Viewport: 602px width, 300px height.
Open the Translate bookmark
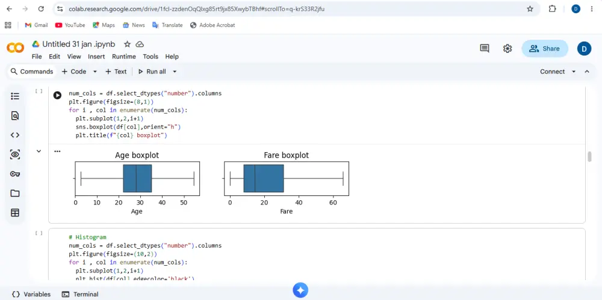167,25
